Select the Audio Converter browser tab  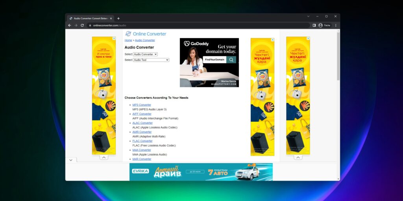click(91, 18)
